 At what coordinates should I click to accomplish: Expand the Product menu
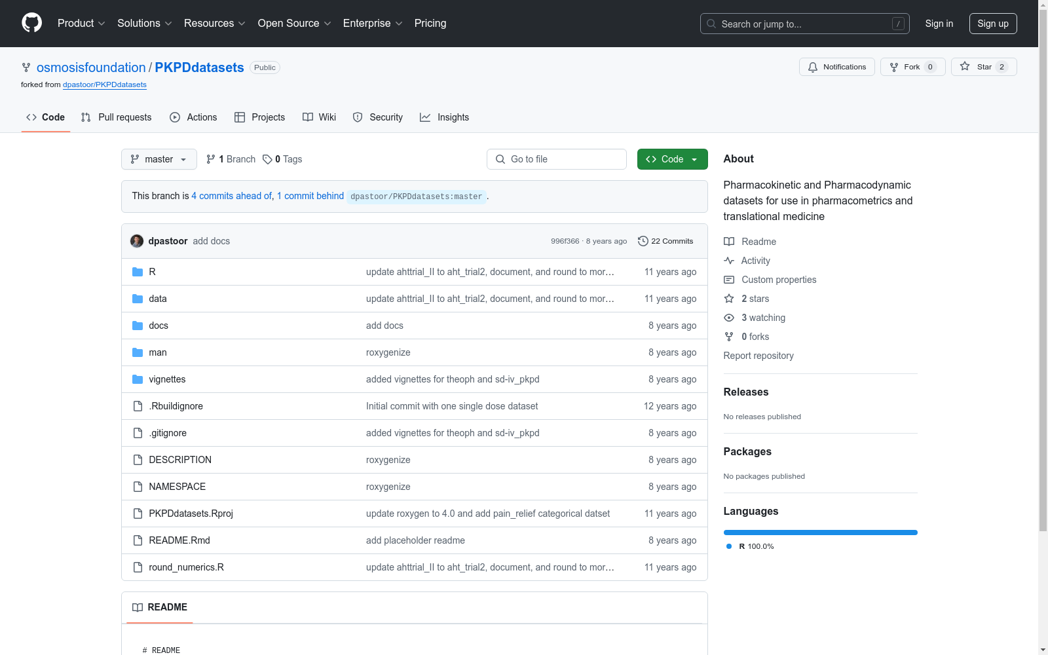[81, 23]
